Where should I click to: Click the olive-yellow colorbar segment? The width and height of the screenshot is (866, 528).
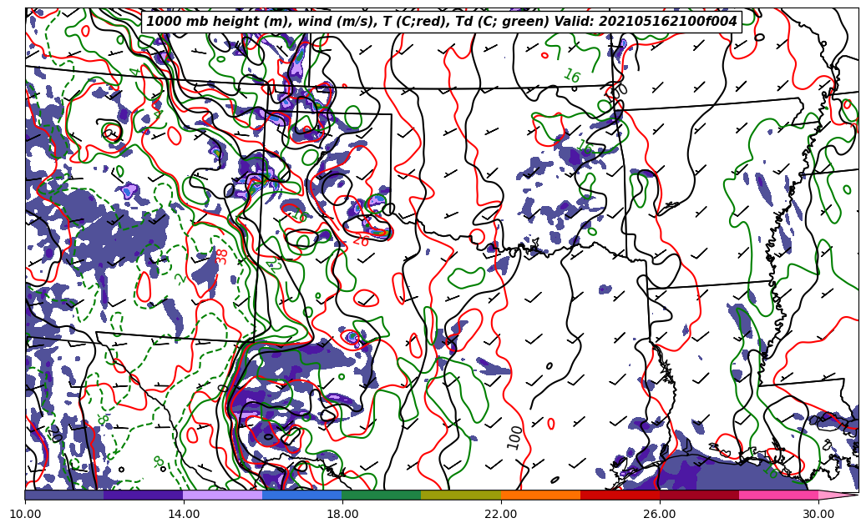point(460,495)
